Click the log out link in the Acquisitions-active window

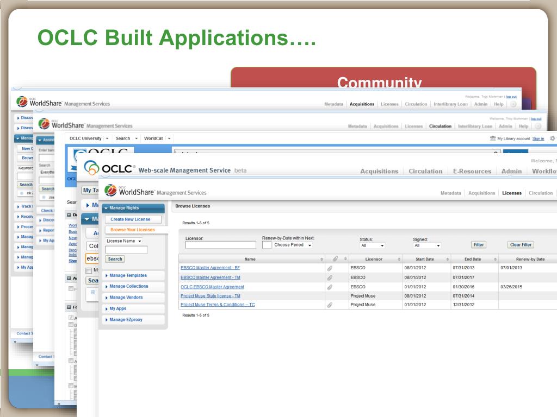(511, 97)
